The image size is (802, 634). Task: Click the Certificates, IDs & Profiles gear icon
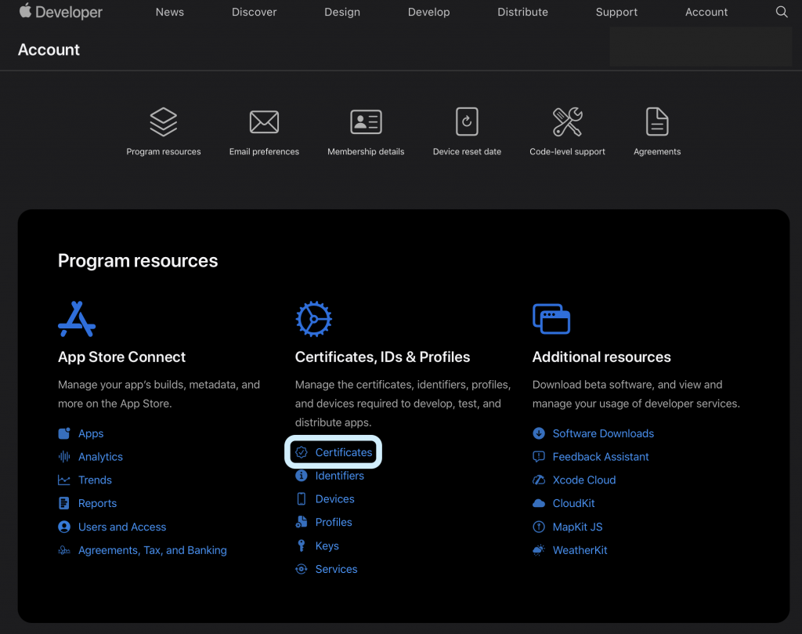(313, 319)
